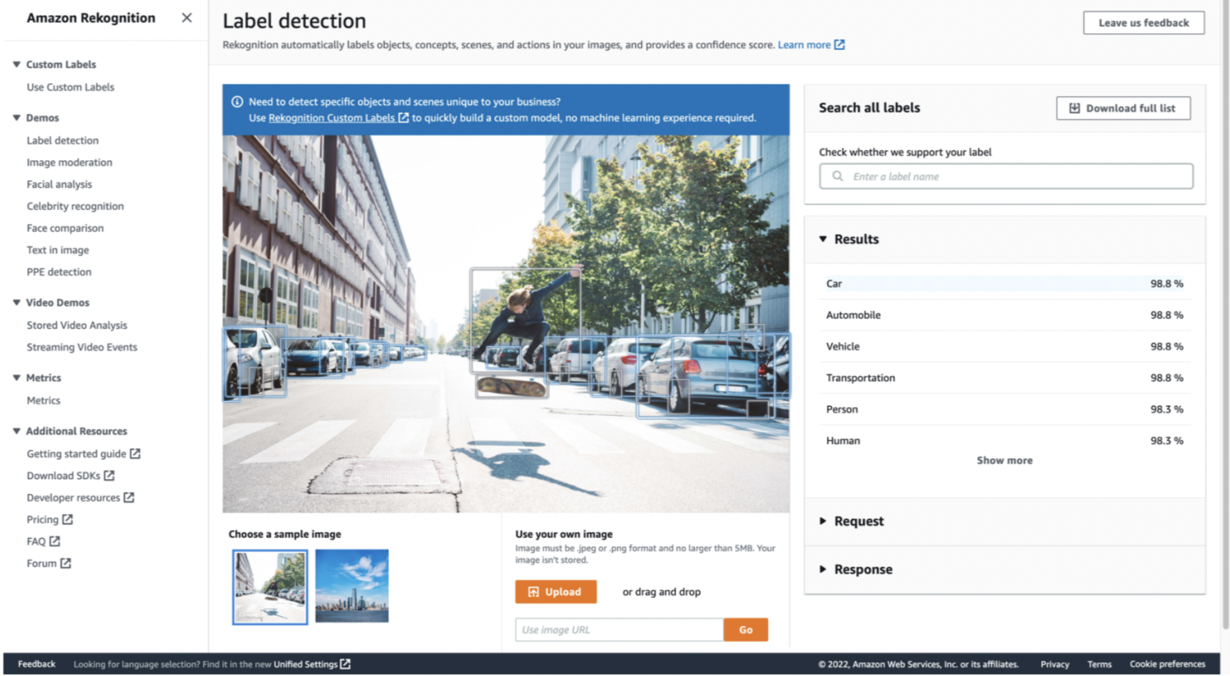
Task: Click the upload icon on the orange Upload button
Action: coord(533,591)
